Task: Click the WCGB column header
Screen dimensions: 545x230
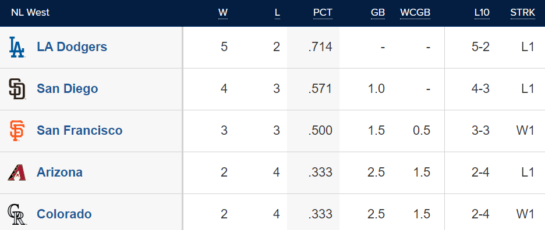Action: [415, 13]
